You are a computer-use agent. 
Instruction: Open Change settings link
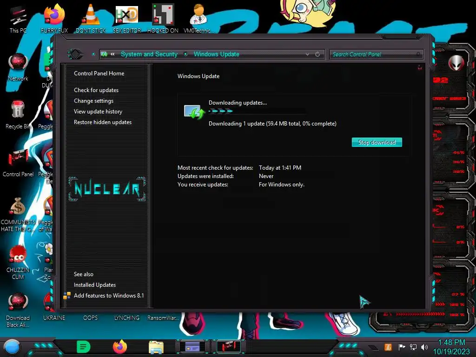click(x=93, y=101)
